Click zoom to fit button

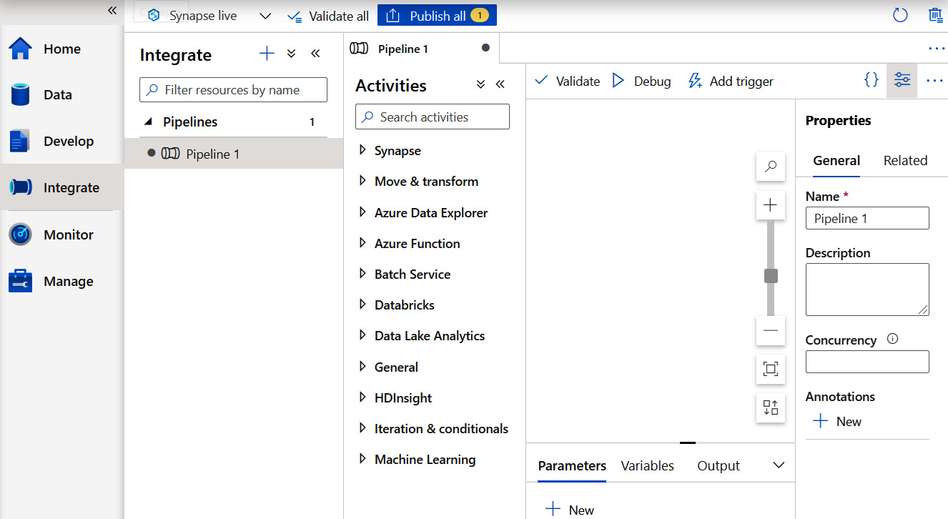point(771,369)
